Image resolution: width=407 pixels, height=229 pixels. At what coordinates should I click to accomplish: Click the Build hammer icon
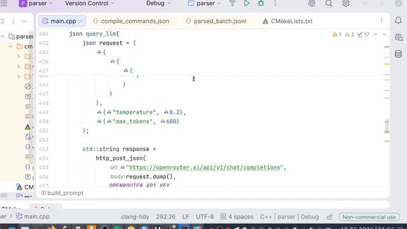pyautogui.click(x=233, y=3)
